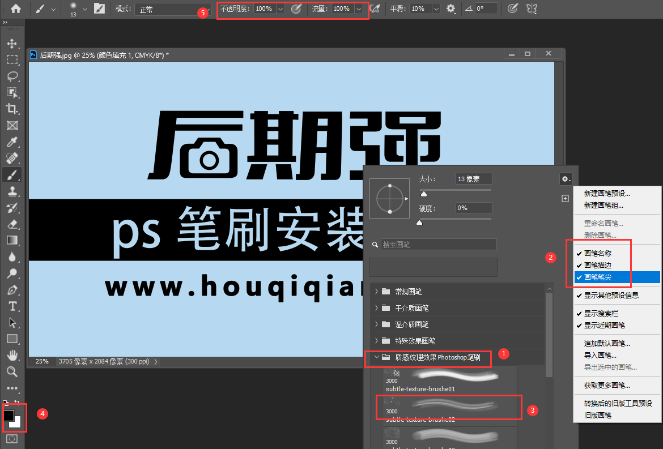Choose 旧版画笔 from menu

pyautogui.click(x=597, y=415)
